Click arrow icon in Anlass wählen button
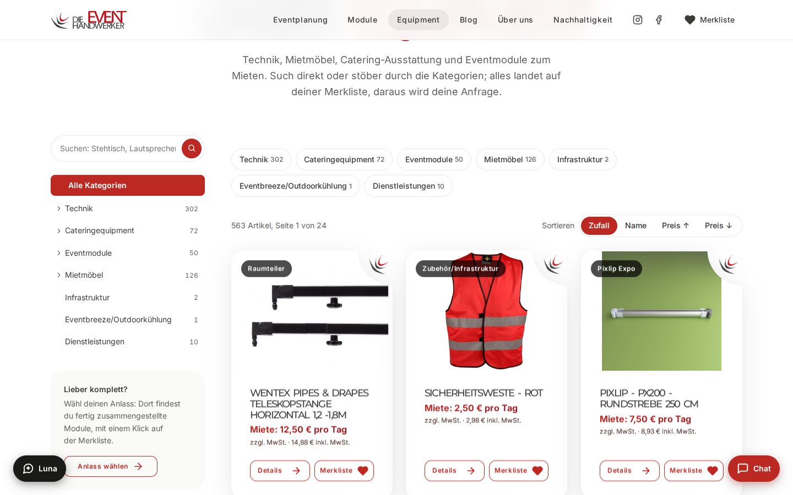 (x=138, y=466)
